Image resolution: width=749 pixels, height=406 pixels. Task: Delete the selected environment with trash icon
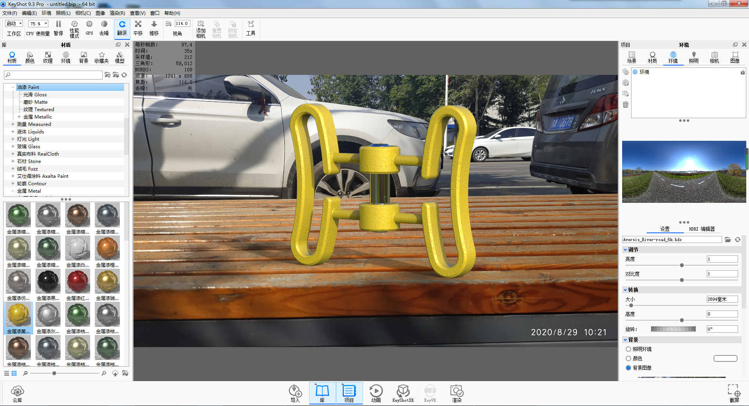pos(626,105)
